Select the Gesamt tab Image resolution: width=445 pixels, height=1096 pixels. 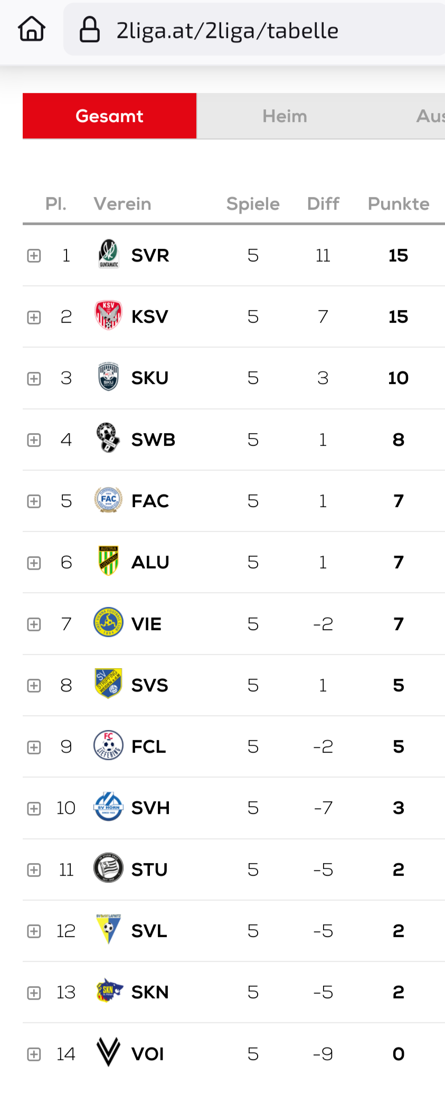pyautogui.click(x=109, y=116)
